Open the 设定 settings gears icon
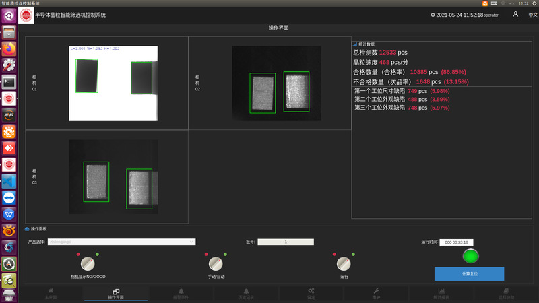The width and height of the screenshot is (539, 303). tap(311, 294)
